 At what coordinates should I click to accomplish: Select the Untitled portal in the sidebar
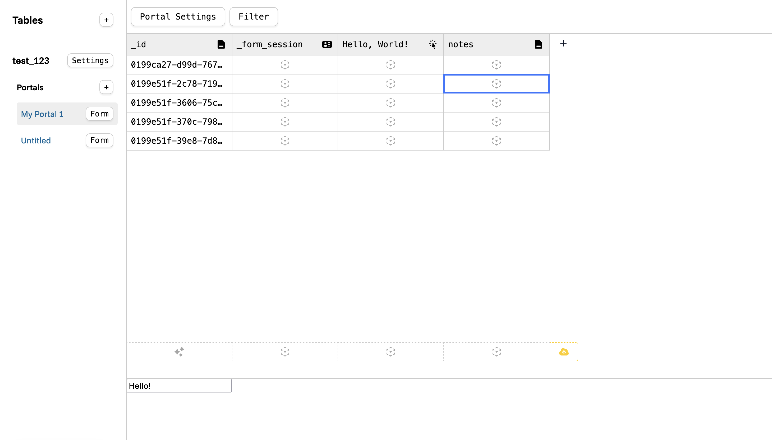point(36,140)
